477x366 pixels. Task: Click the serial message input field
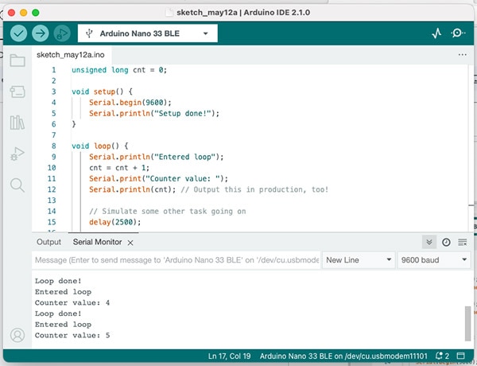coord(175,260)
